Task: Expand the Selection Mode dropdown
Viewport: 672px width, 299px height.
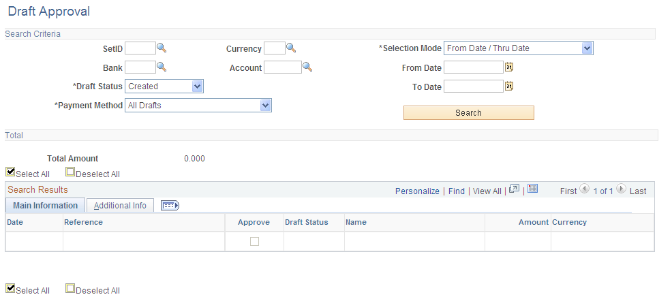Action: (587, 48)
